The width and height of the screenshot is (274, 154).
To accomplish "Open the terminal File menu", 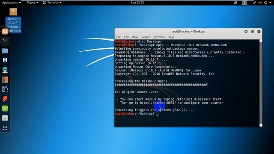I will pyautogui.click(x=118, y=37).
